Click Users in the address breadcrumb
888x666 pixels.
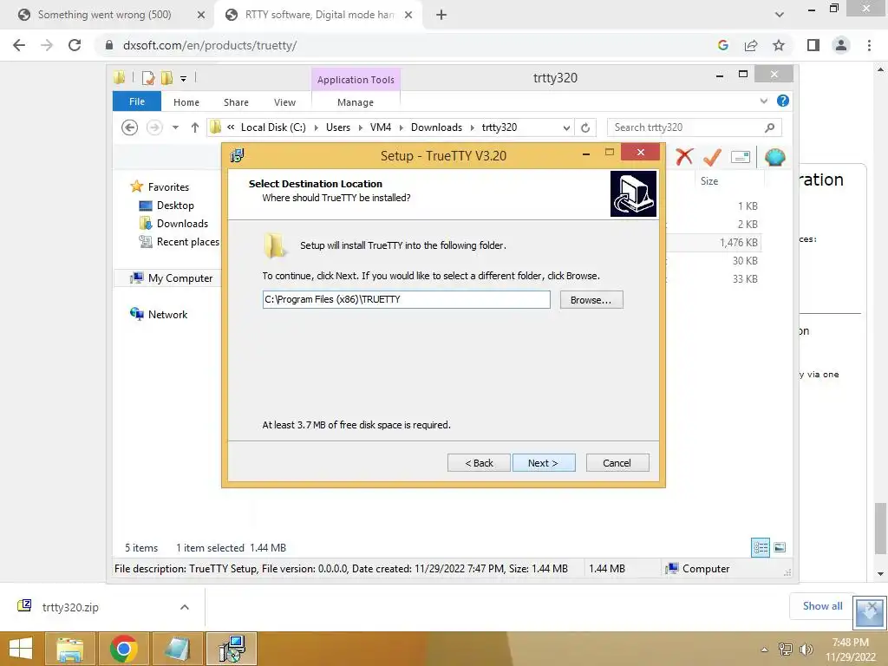point(338,127)
